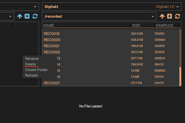Open the left panel top dropdown chevron
This screenshot has height=123, width=185.
(35, 7)
